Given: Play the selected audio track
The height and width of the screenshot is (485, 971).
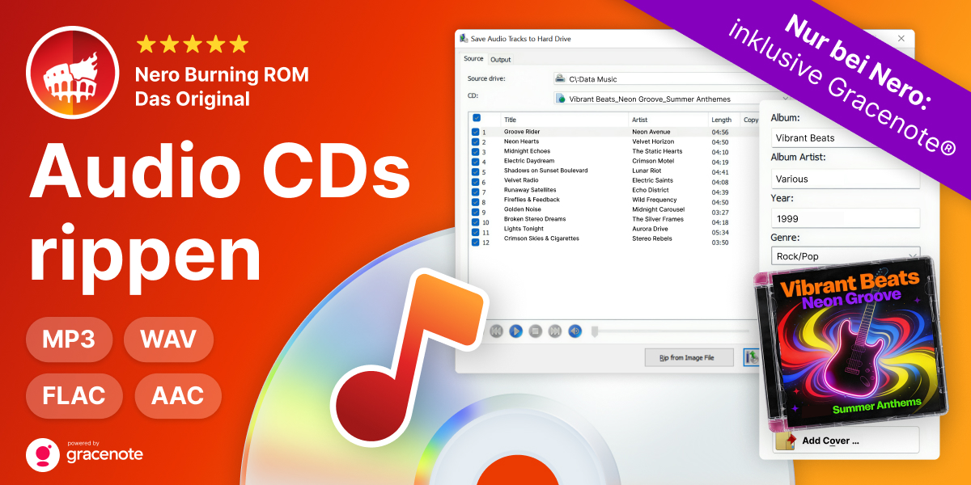Looking at the screenshot, I should 515,331.
